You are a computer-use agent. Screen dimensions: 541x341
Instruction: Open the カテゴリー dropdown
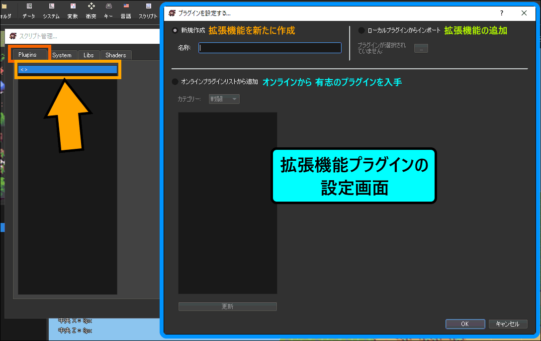224,99
